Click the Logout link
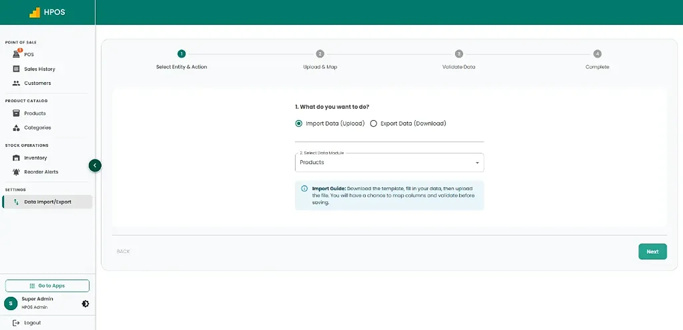 click(32, 323)
